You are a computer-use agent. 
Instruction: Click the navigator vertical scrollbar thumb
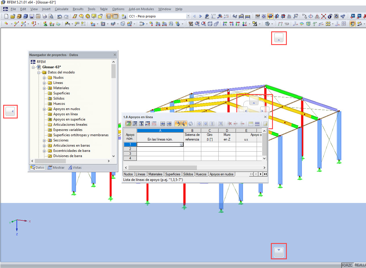click(113, 71)
